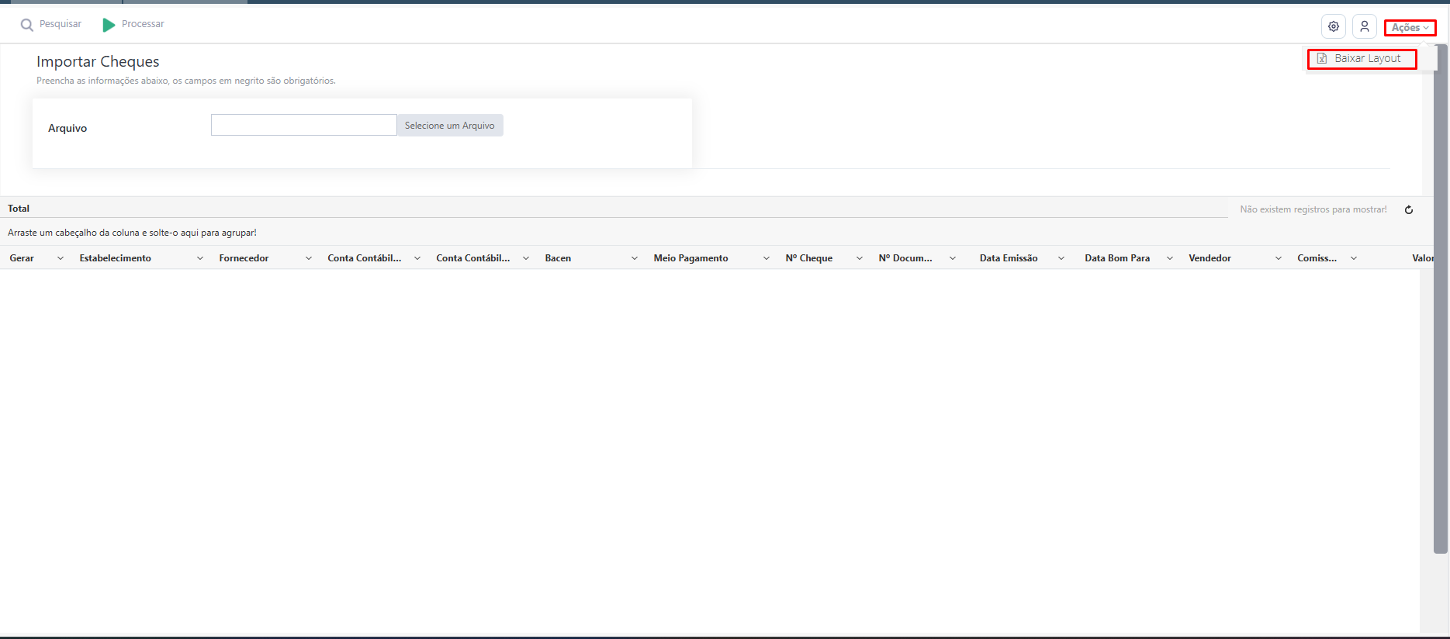Click the Excel icon next to Baixar Layout
The height and width of the screenshot is (639, 1450).
pos(1322,59)
